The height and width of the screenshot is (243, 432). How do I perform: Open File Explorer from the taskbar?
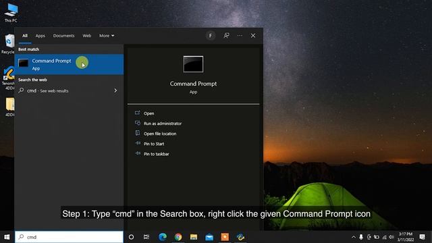pos(194,237)
